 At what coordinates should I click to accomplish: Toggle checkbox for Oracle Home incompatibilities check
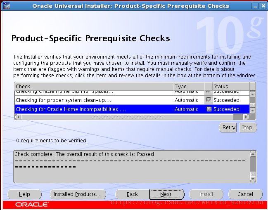pos(209,109)
